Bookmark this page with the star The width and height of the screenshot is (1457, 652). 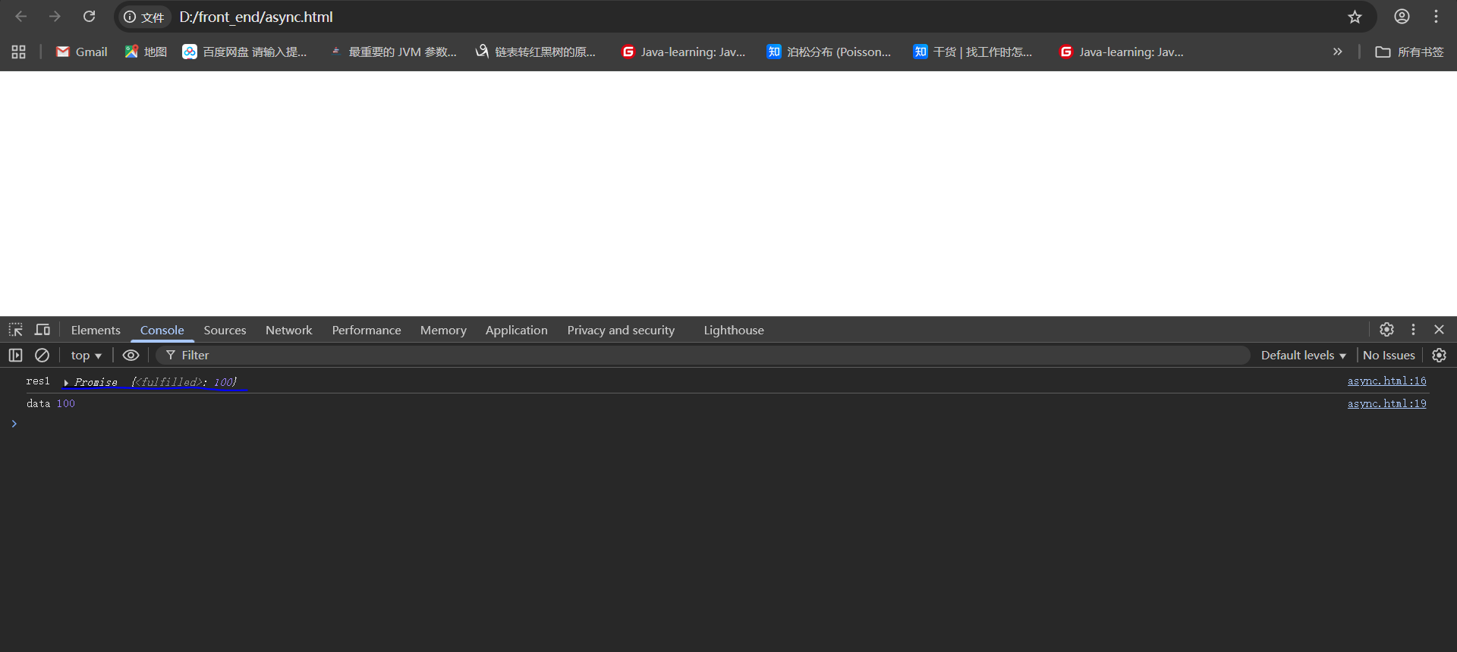(1355, 17)
